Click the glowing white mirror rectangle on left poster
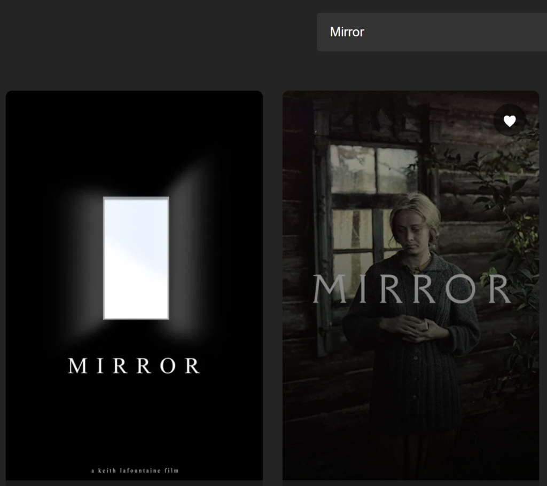The image size is (547, 486). [x=136, y=258]
